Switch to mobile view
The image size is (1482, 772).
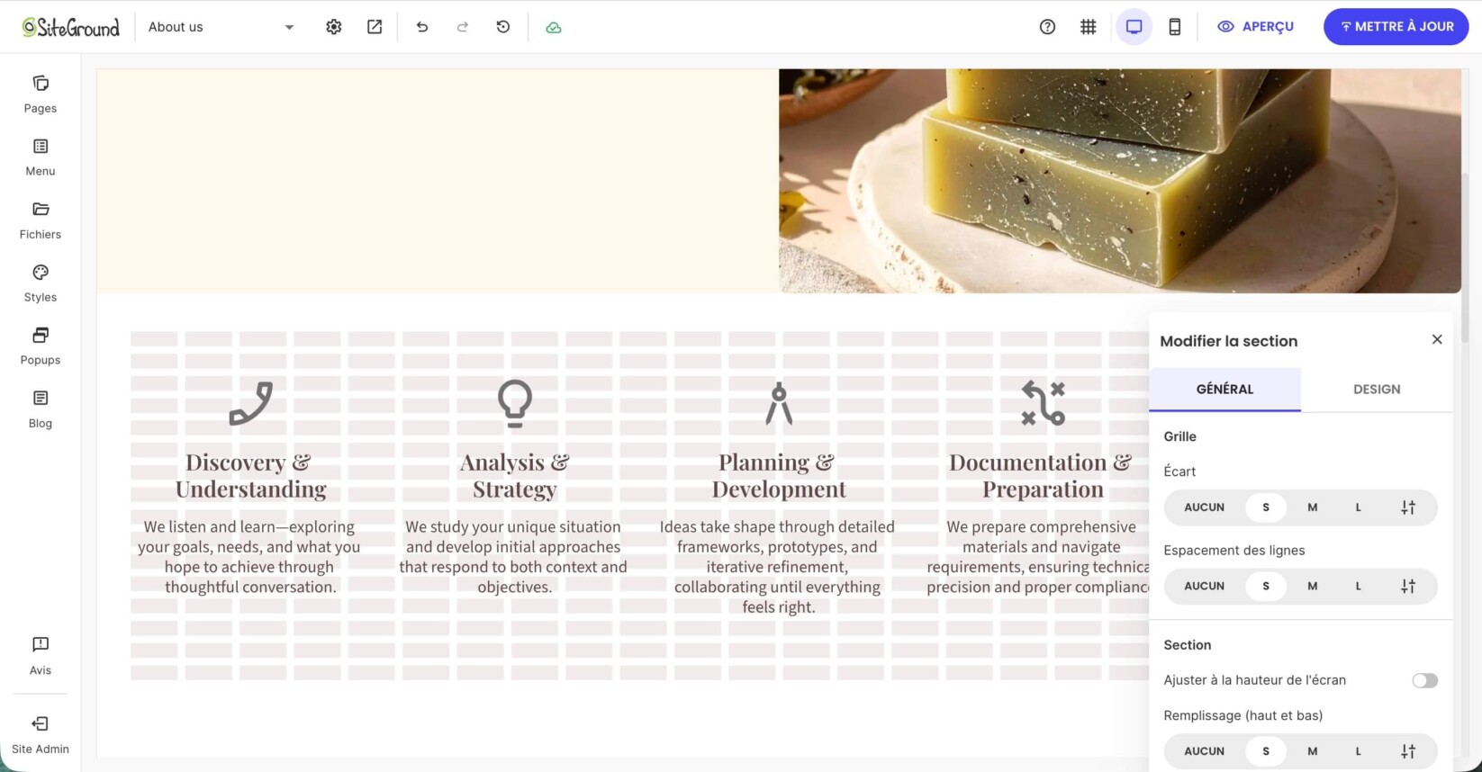tap(1175, 27)
